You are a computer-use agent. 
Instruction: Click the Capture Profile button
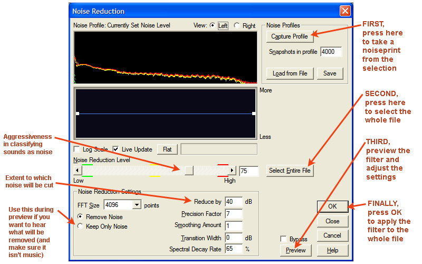(290, 36)
